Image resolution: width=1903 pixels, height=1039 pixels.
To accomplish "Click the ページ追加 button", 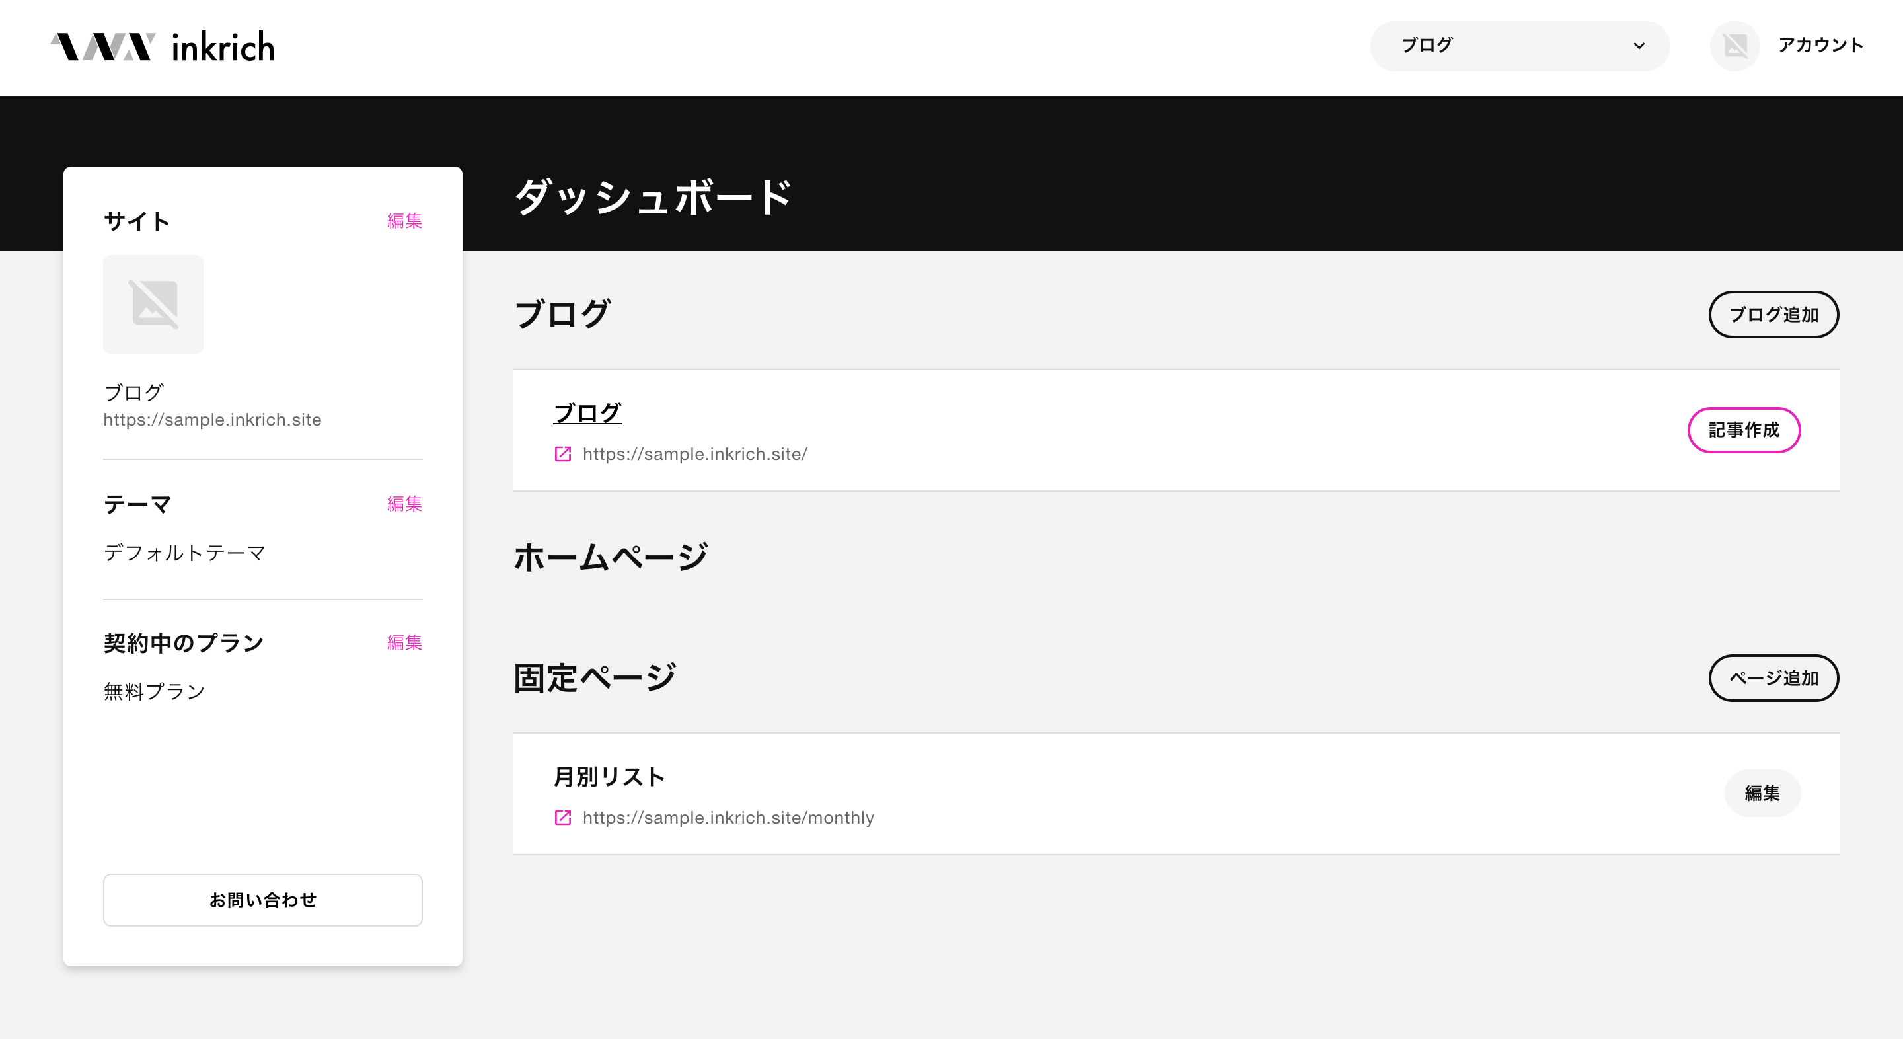I will coord(1773,678).
